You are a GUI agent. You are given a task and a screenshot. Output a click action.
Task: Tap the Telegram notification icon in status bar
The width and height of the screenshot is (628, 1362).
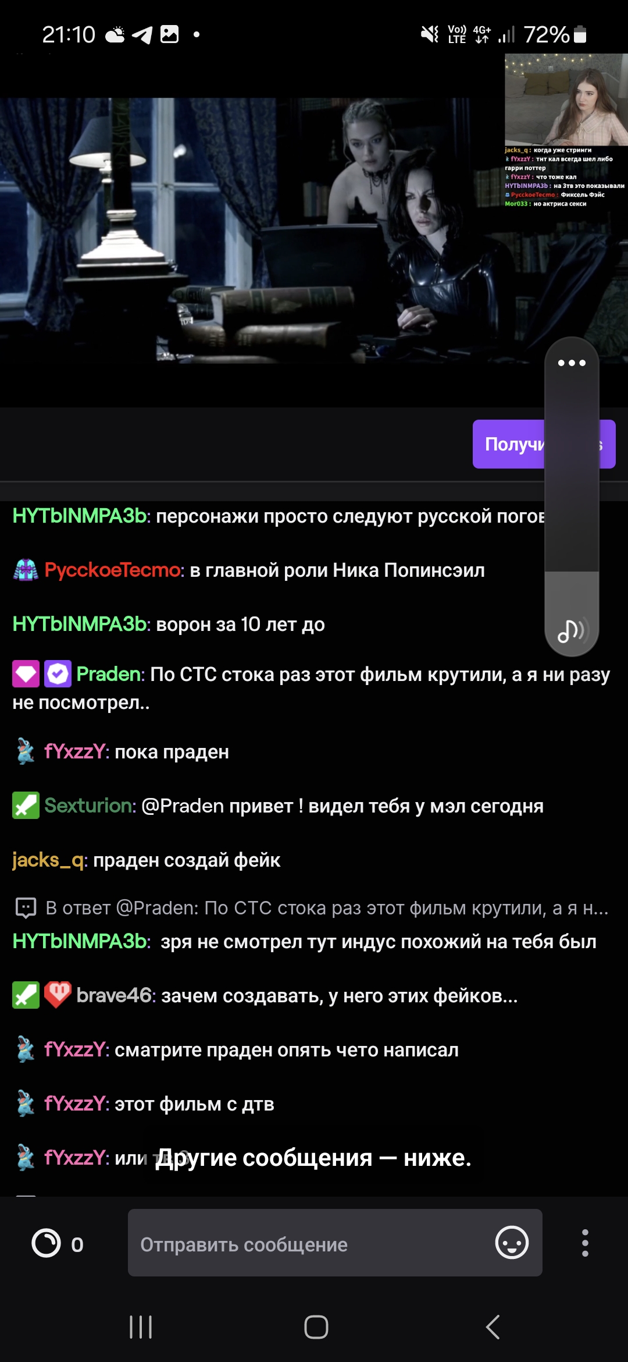142,34
